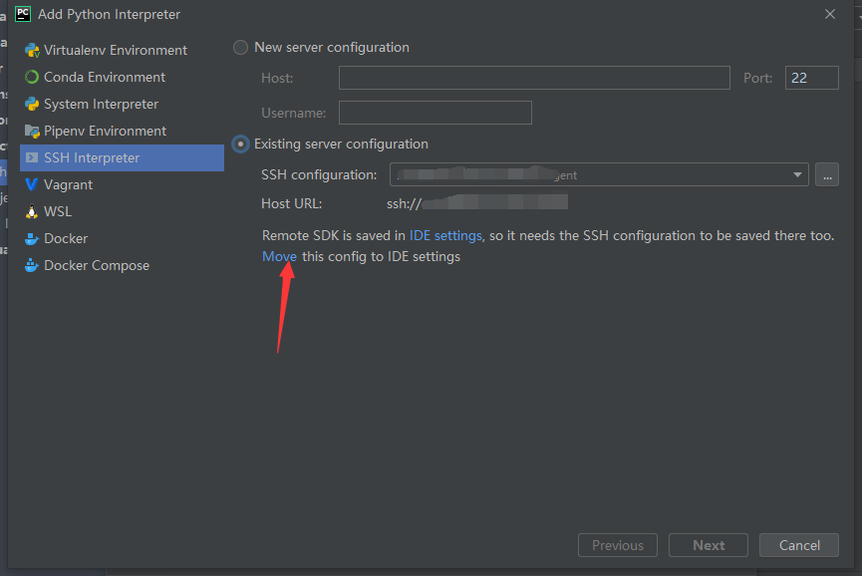Click the Previous button
This screenshot has height=576, width=862.
[618, 545]
